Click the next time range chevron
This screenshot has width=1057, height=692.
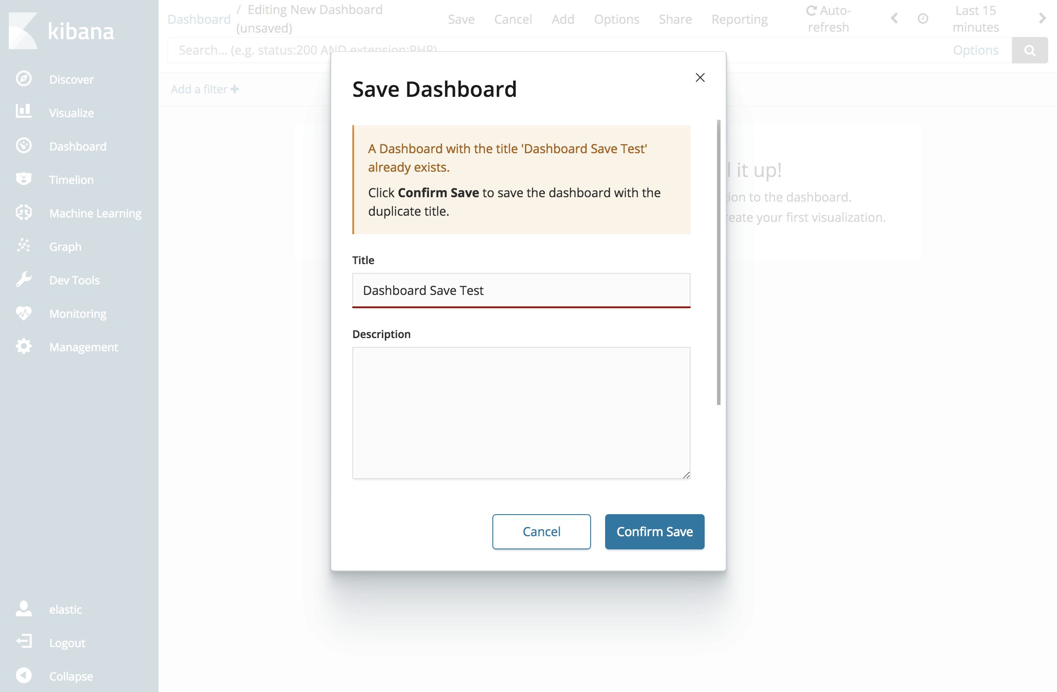[x=1043, y=18]
